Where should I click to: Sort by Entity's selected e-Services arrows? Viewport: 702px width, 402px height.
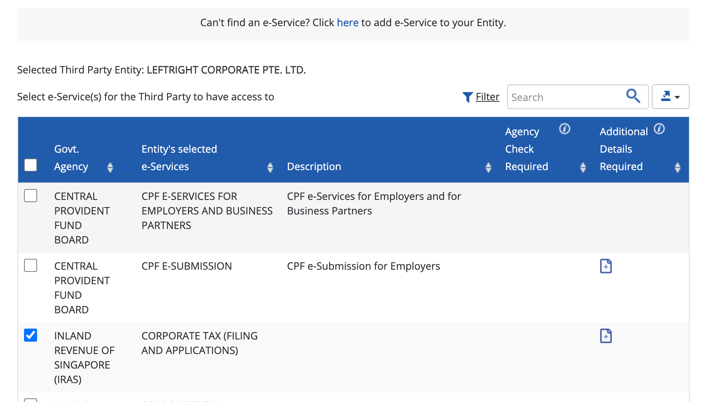(270, 168)
